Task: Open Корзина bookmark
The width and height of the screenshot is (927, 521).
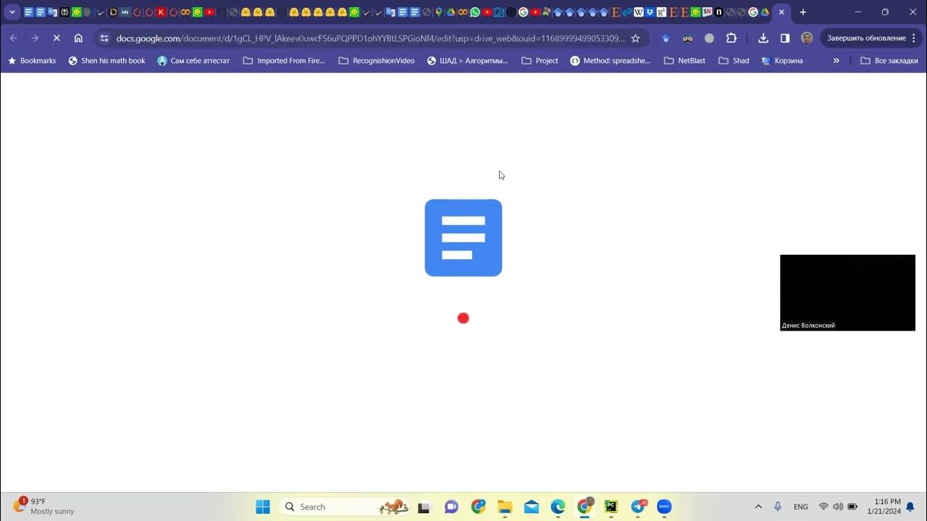Action: [782, 61]
